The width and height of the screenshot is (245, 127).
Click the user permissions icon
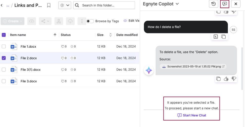tap(59, 21)
